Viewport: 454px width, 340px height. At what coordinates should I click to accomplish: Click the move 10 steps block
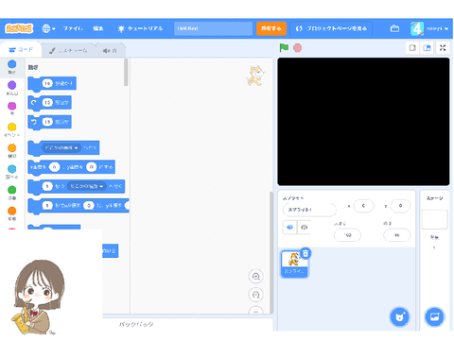click(52, 84)
